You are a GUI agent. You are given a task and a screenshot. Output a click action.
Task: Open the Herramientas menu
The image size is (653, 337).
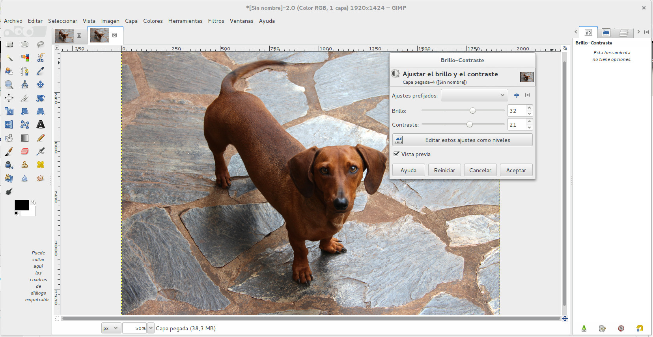click(185, 21)
